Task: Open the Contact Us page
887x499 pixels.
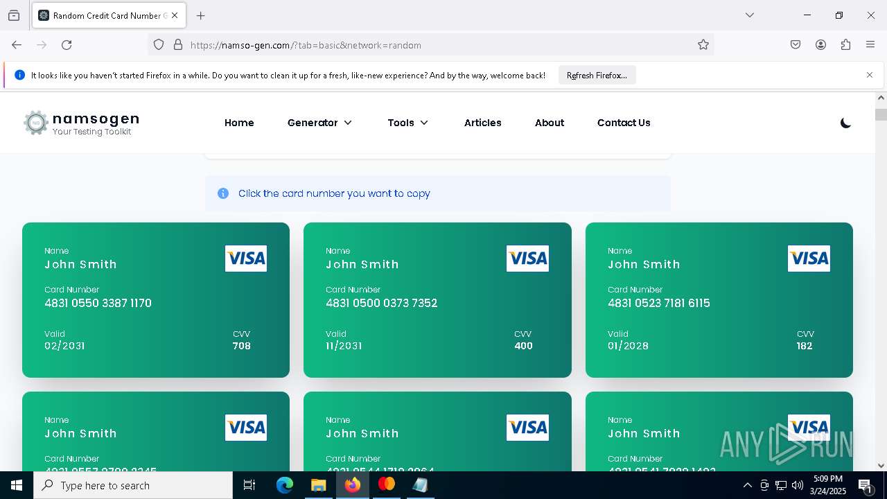Action: point(624,123)
